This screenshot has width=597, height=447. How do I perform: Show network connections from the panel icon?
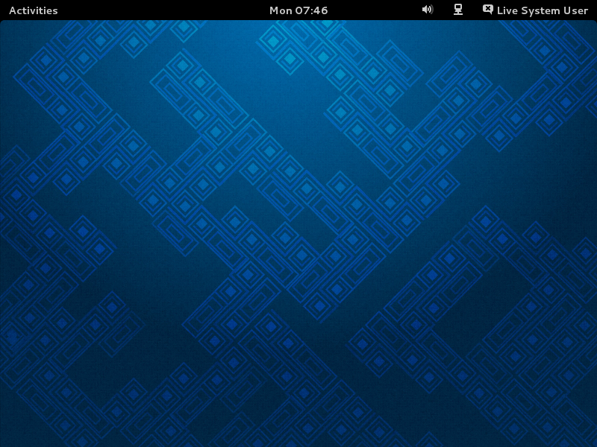458,10
